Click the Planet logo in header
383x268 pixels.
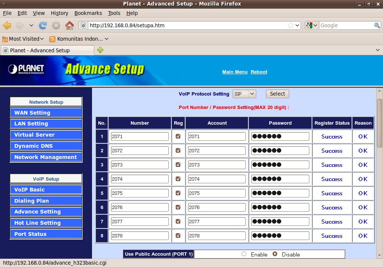[26, 69]
